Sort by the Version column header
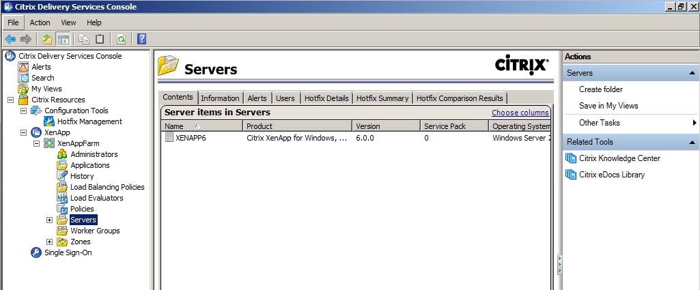Image resolution: width=700 pixels, height=290 pixels. (386, 126)
